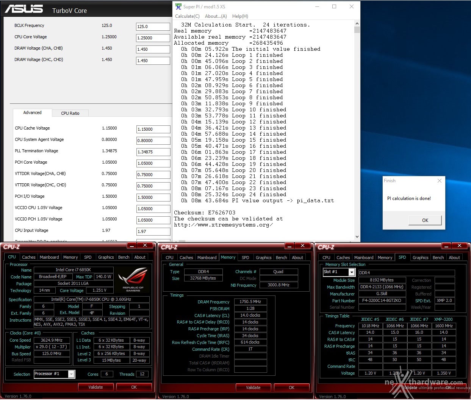Open the Memory tab in the right CPU-Z window

click(385, 258)
